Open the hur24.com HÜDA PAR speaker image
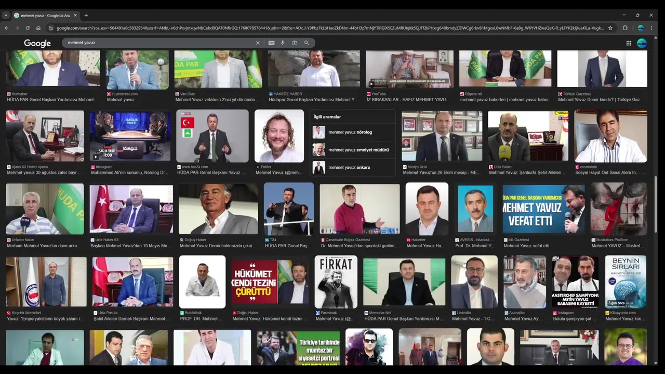The image size is (665, 374). point(212,136)
